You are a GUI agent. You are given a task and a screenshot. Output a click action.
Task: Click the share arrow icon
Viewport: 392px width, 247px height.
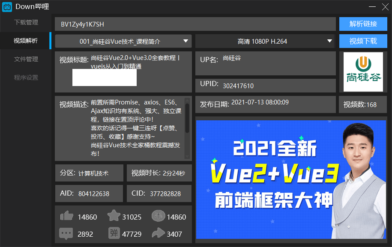[x=158, y=233]
